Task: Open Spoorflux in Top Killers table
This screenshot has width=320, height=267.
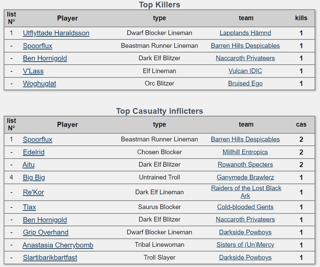Action: click(x=37, y=46)
